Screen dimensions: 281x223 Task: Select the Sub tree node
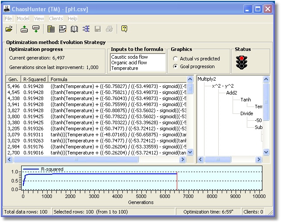tap(259, 127)
